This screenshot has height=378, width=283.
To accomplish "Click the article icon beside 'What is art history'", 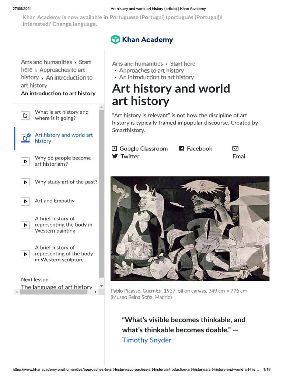I will 25,115.
